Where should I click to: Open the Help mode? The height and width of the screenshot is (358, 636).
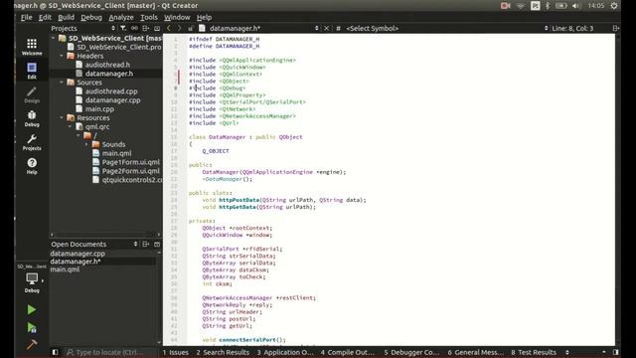[32, 166]
